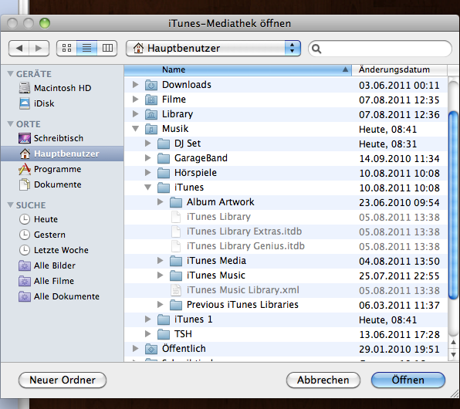Select the iTunes folder row
This screenshot has width=460, height=409.
click(x=286, y=188)
